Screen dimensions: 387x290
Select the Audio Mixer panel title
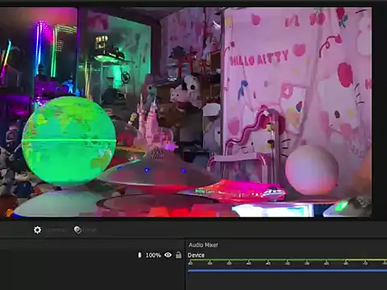coord(203,245)
